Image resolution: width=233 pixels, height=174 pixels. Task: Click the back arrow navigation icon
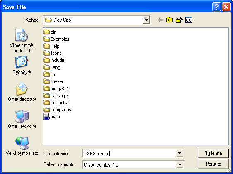[x=160, y=20]
